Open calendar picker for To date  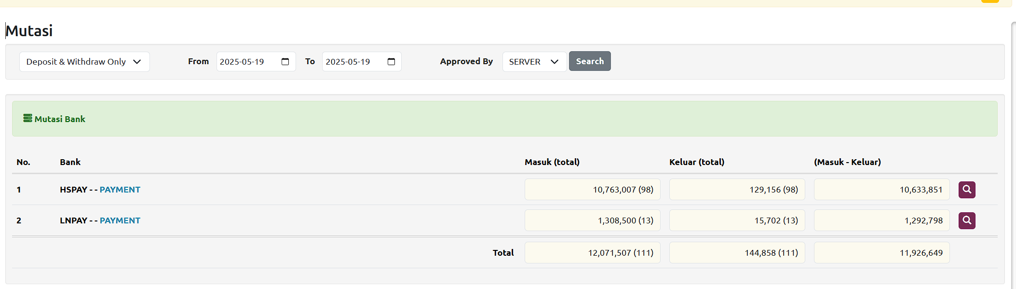click(391, 62)
